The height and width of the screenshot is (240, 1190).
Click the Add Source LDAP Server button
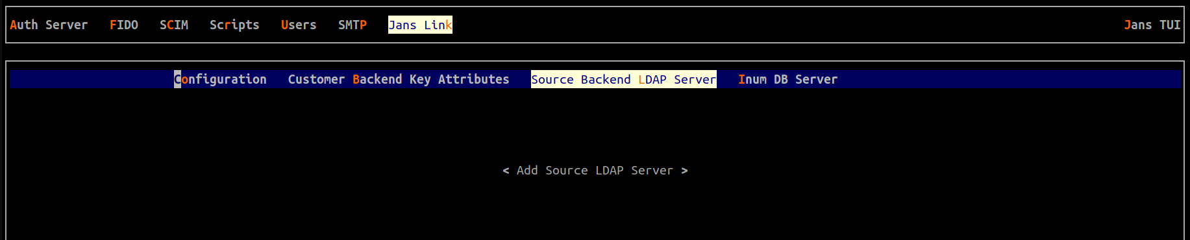pyautogui.click(x=595, y=170)
